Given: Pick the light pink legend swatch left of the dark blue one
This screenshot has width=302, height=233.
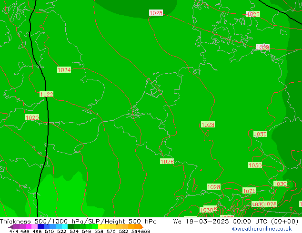Looking at the screenshot, I should 34,226.
